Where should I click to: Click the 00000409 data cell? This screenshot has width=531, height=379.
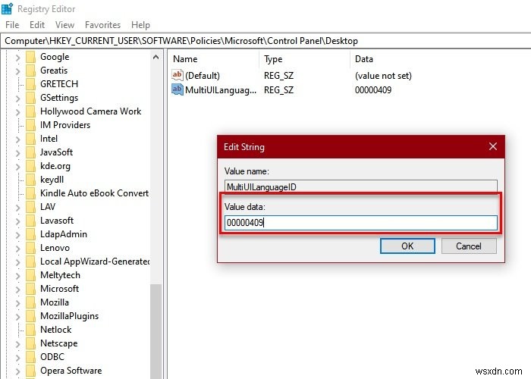[x=373, y=90]
